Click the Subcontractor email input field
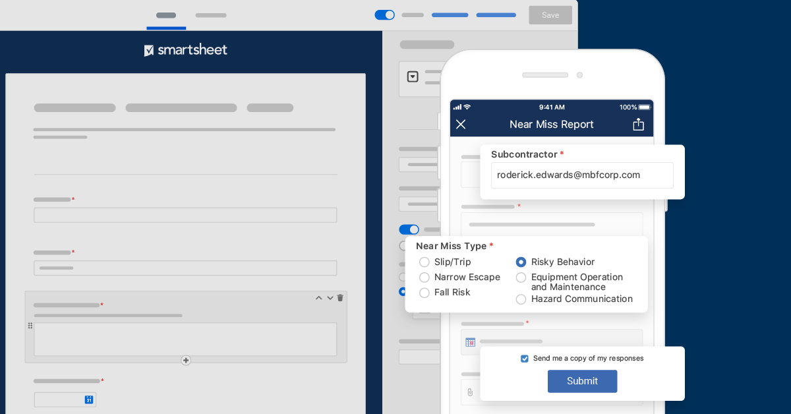 (582, 175)
